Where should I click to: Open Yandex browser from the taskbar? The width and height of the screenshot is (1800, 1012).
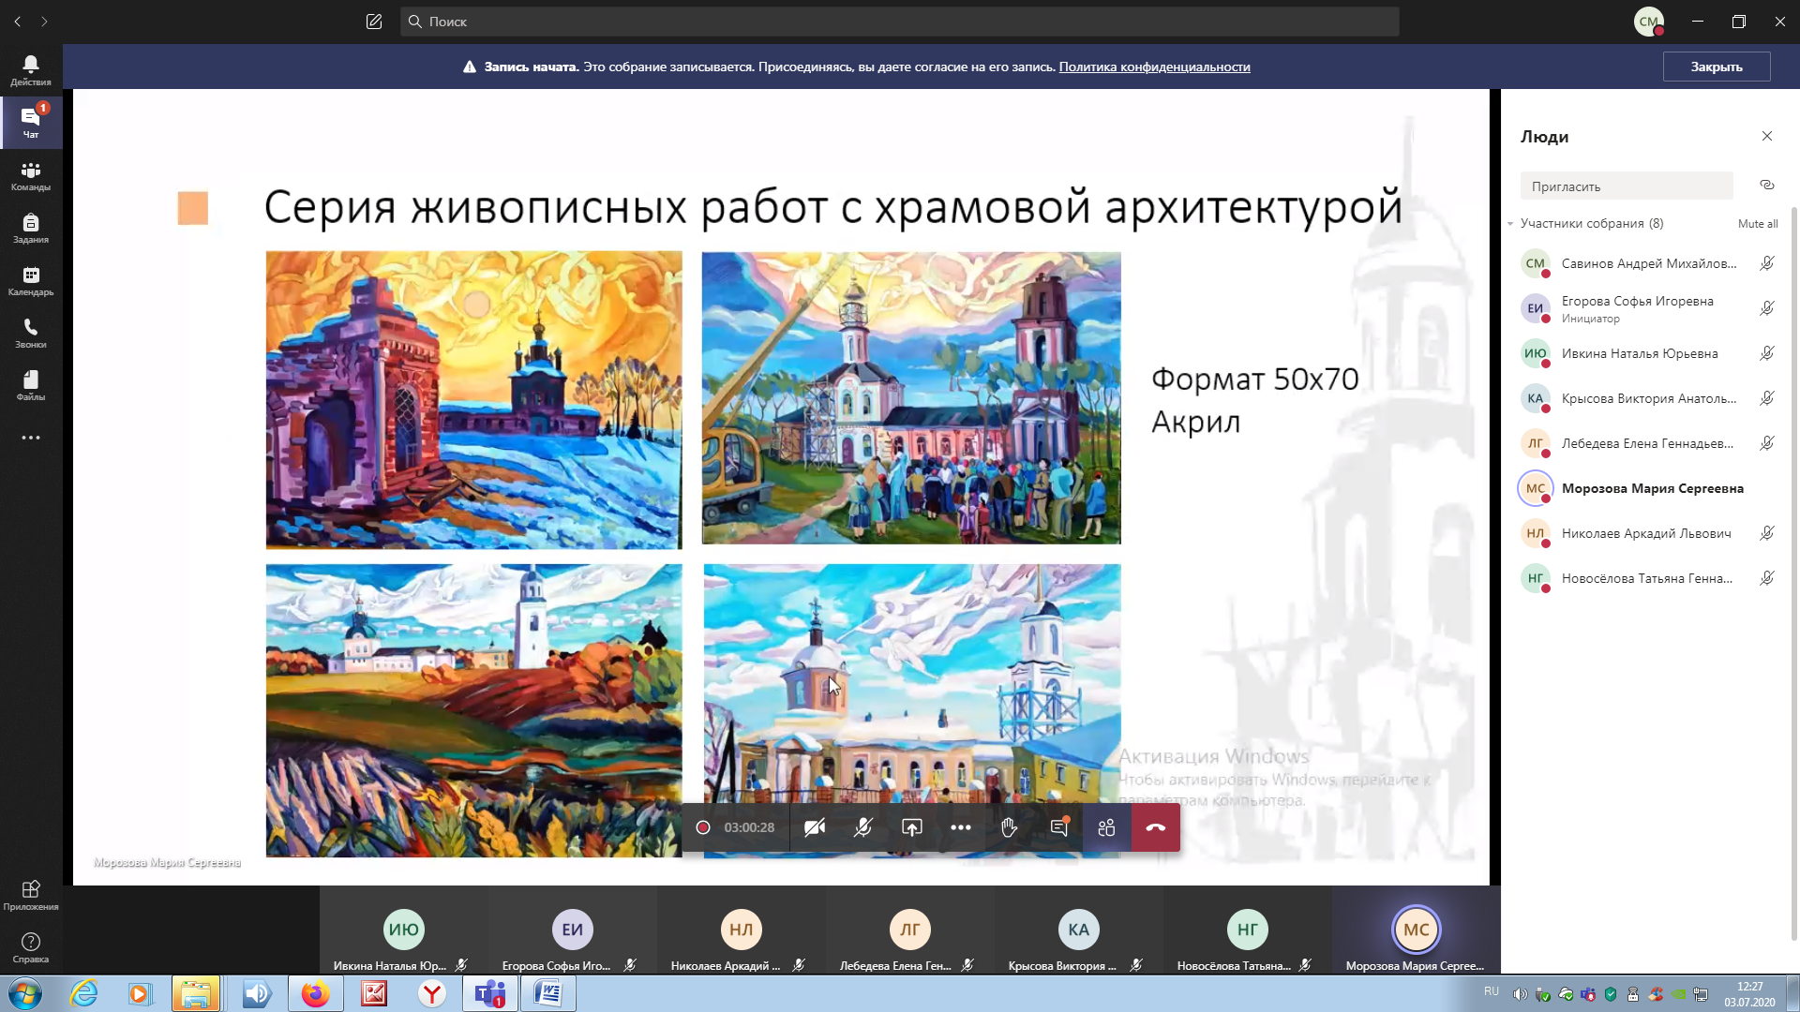point(431,994)
